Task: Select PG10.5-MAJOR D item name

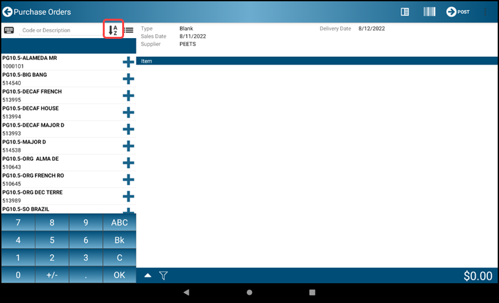Action: click(x=24, y=141)
